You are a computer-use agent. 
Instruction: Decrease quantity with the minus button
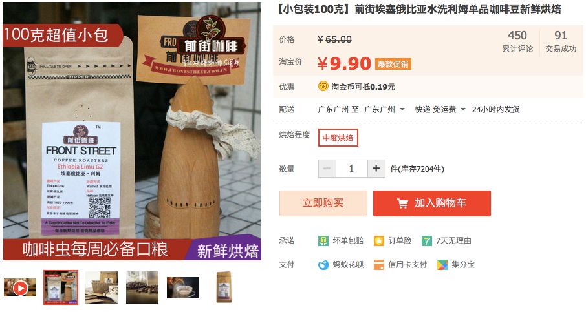coord(327,169)
